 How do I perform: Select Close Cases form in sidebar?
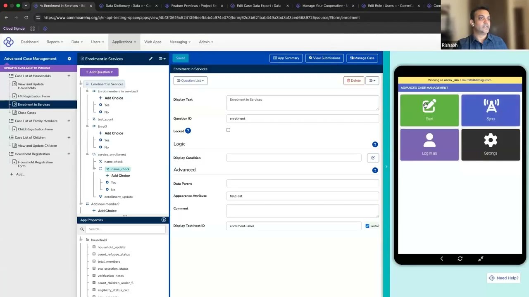click(x=26, y=113)
